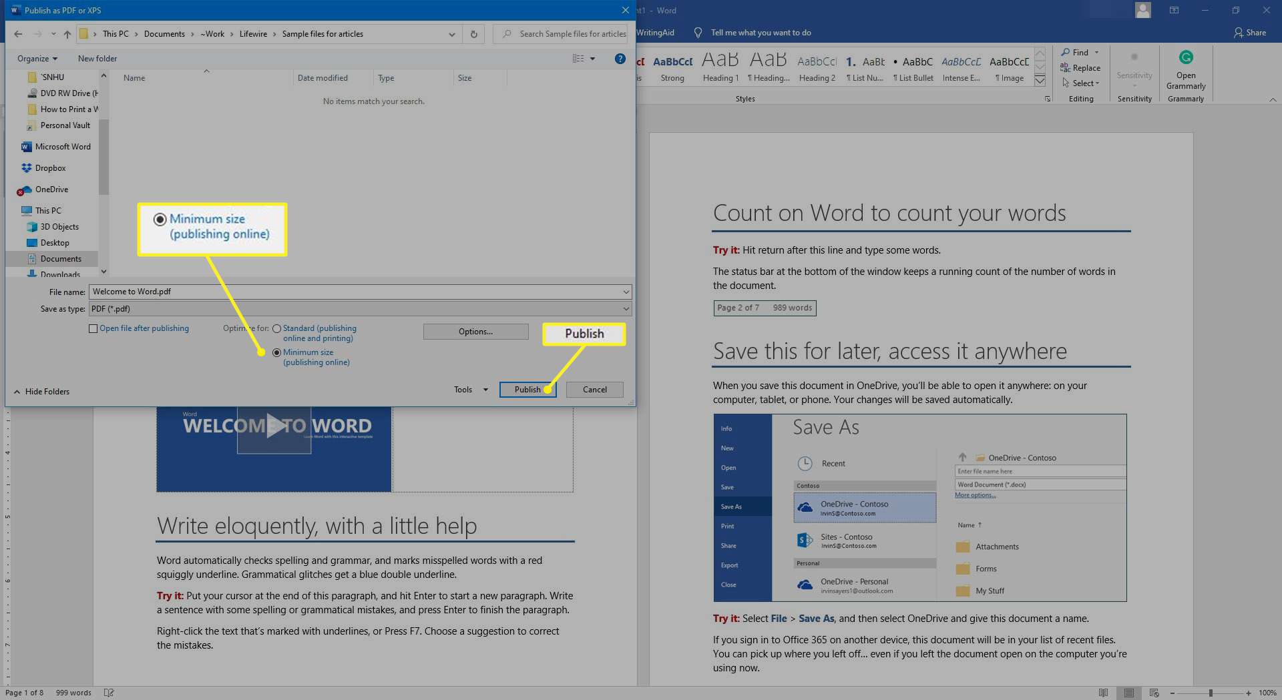
Task: Go up one folder level
Action: pos(67,34)
